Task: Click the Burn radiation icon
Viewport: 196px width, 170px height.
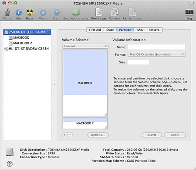Action: click(30, 12)
